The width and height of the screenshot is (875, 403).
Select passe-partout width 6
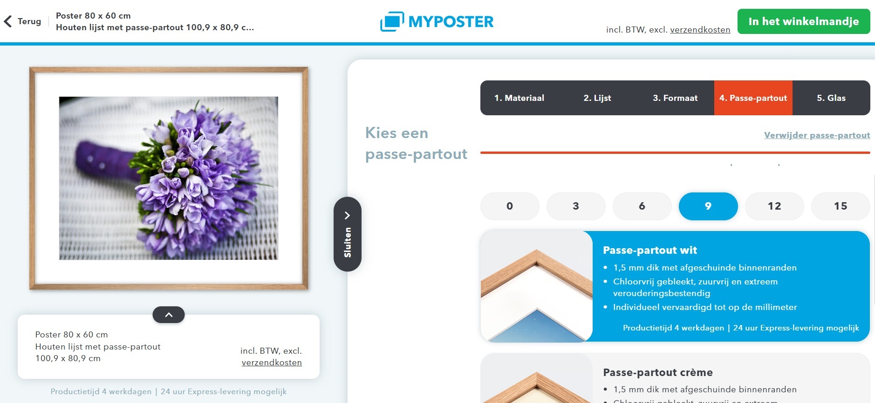[642, 206]
